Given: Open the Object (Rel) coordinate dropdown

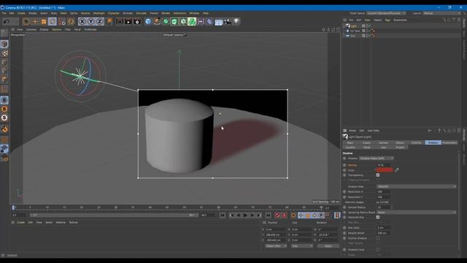Looking at the screenshot, I should coord(276,246).
